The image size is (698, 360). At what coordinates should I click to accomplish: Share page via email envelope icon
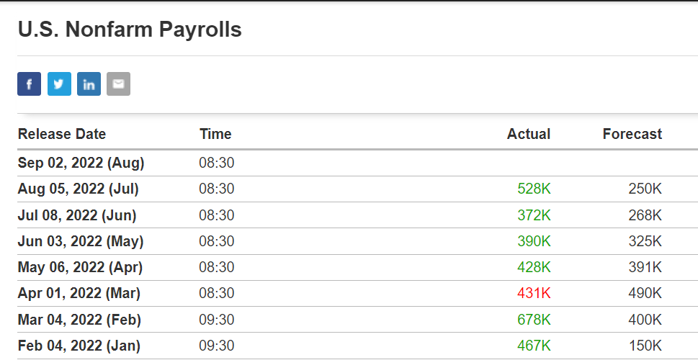[118, 84]
